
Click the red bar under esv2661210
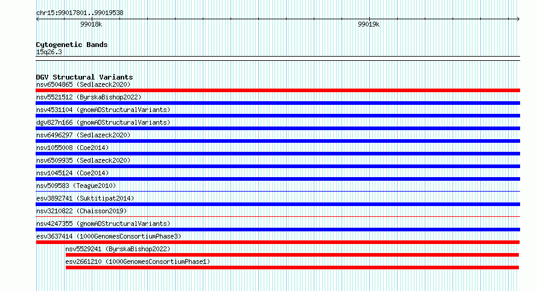(292, 268)
